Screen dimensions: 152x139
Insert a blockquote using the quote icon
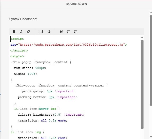point(61,31)
